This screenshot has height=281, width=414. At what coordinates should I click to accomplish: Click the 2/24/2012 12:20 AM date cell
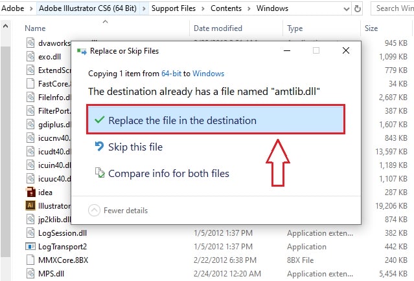pos(227,274)
